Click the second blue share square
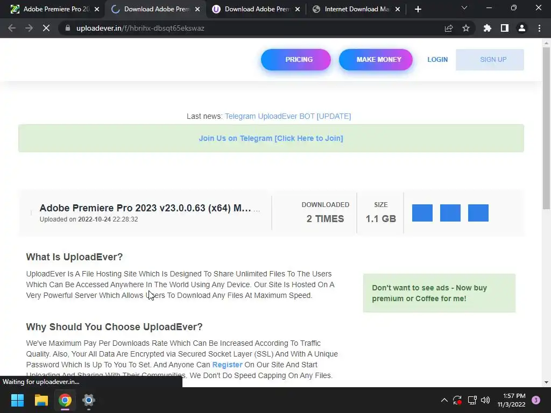Image resolution: width=551 pixels, height=413 pixels. (450, 213)
